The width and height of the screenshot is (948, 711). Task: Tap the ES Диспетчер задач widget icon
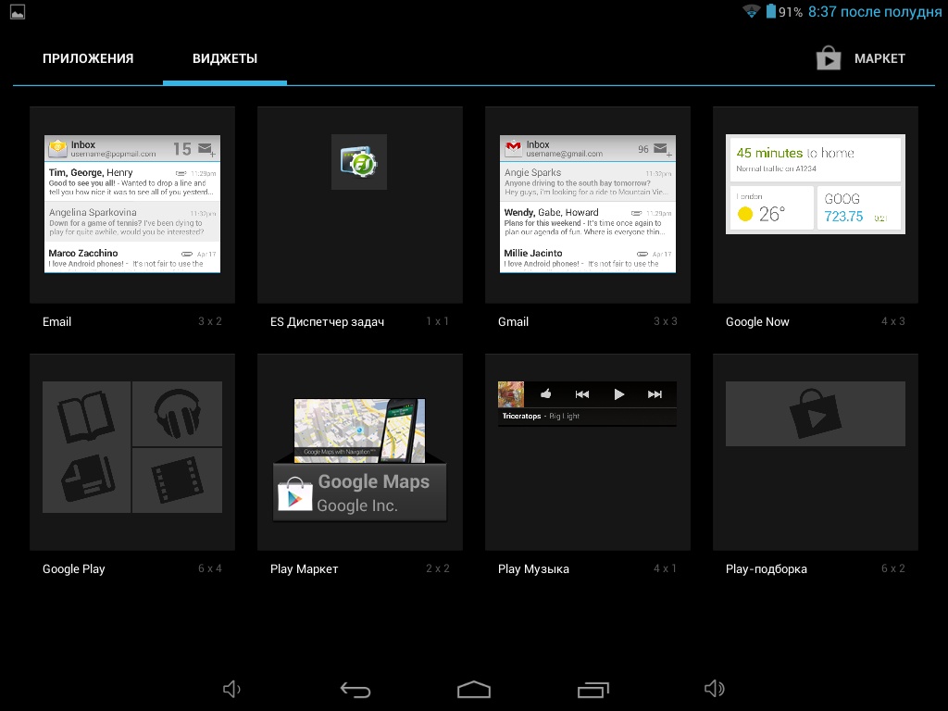[x=359, y=162]
